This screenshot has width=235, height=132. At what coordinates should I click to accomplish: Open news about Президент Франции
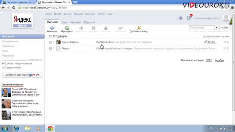tap(25, 92)
